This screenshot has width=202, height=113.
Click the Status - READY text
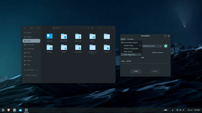click(126, 61)
